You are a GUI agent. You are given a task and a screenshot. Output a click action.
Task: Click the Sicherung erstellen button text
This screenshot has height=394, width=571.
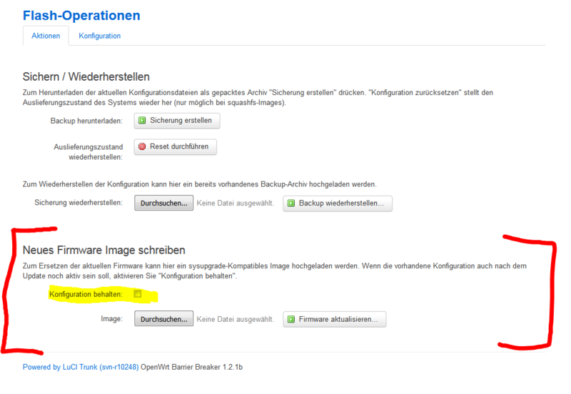click(181, 121)
